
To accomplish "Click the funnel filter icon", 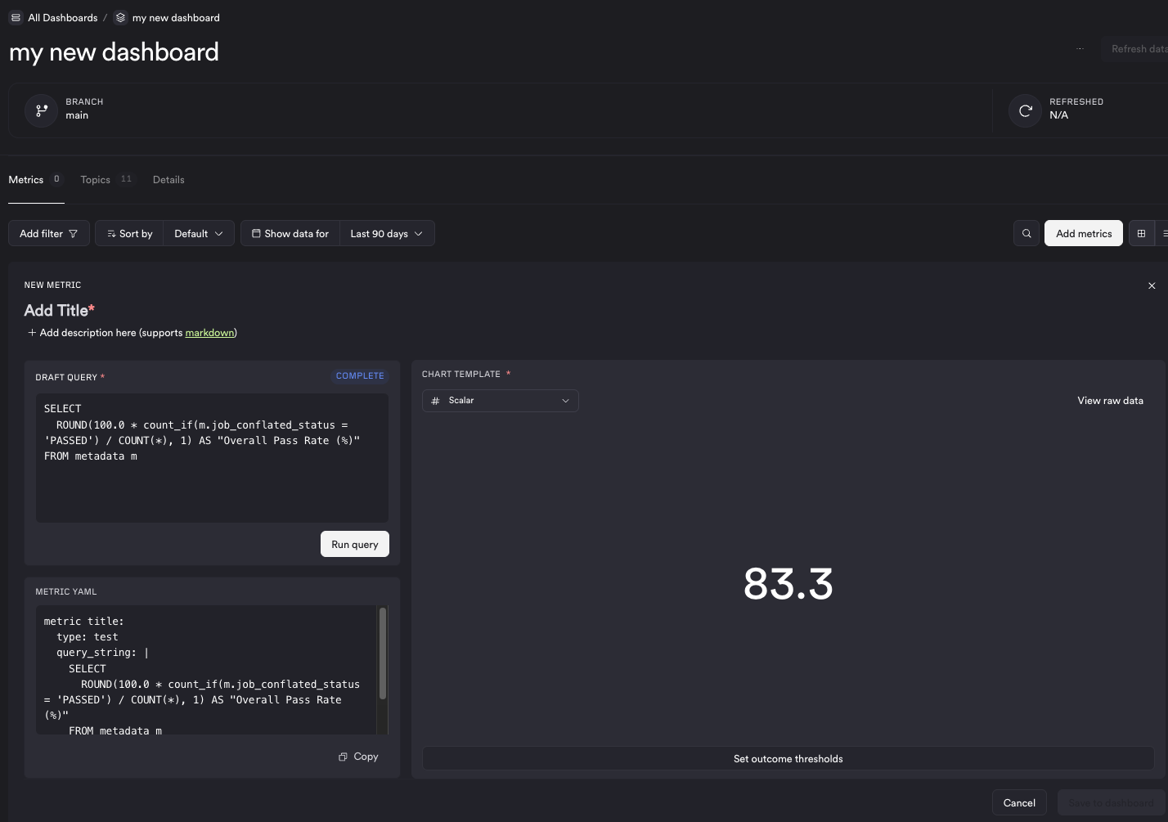I will pos(74,234).
